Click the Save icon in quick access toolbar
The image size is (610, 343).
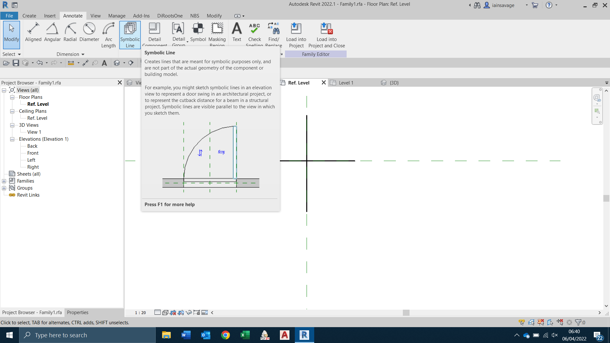tap(16, 63)
